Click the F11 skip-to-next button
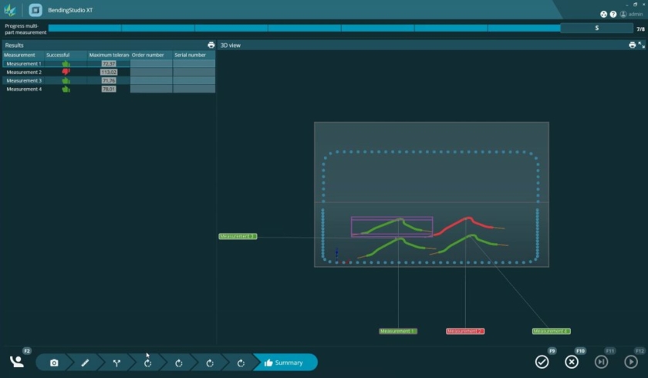Image resolution: width=648 pixels, height=378 pixels. pyautogui.click(x=601, y=362)
